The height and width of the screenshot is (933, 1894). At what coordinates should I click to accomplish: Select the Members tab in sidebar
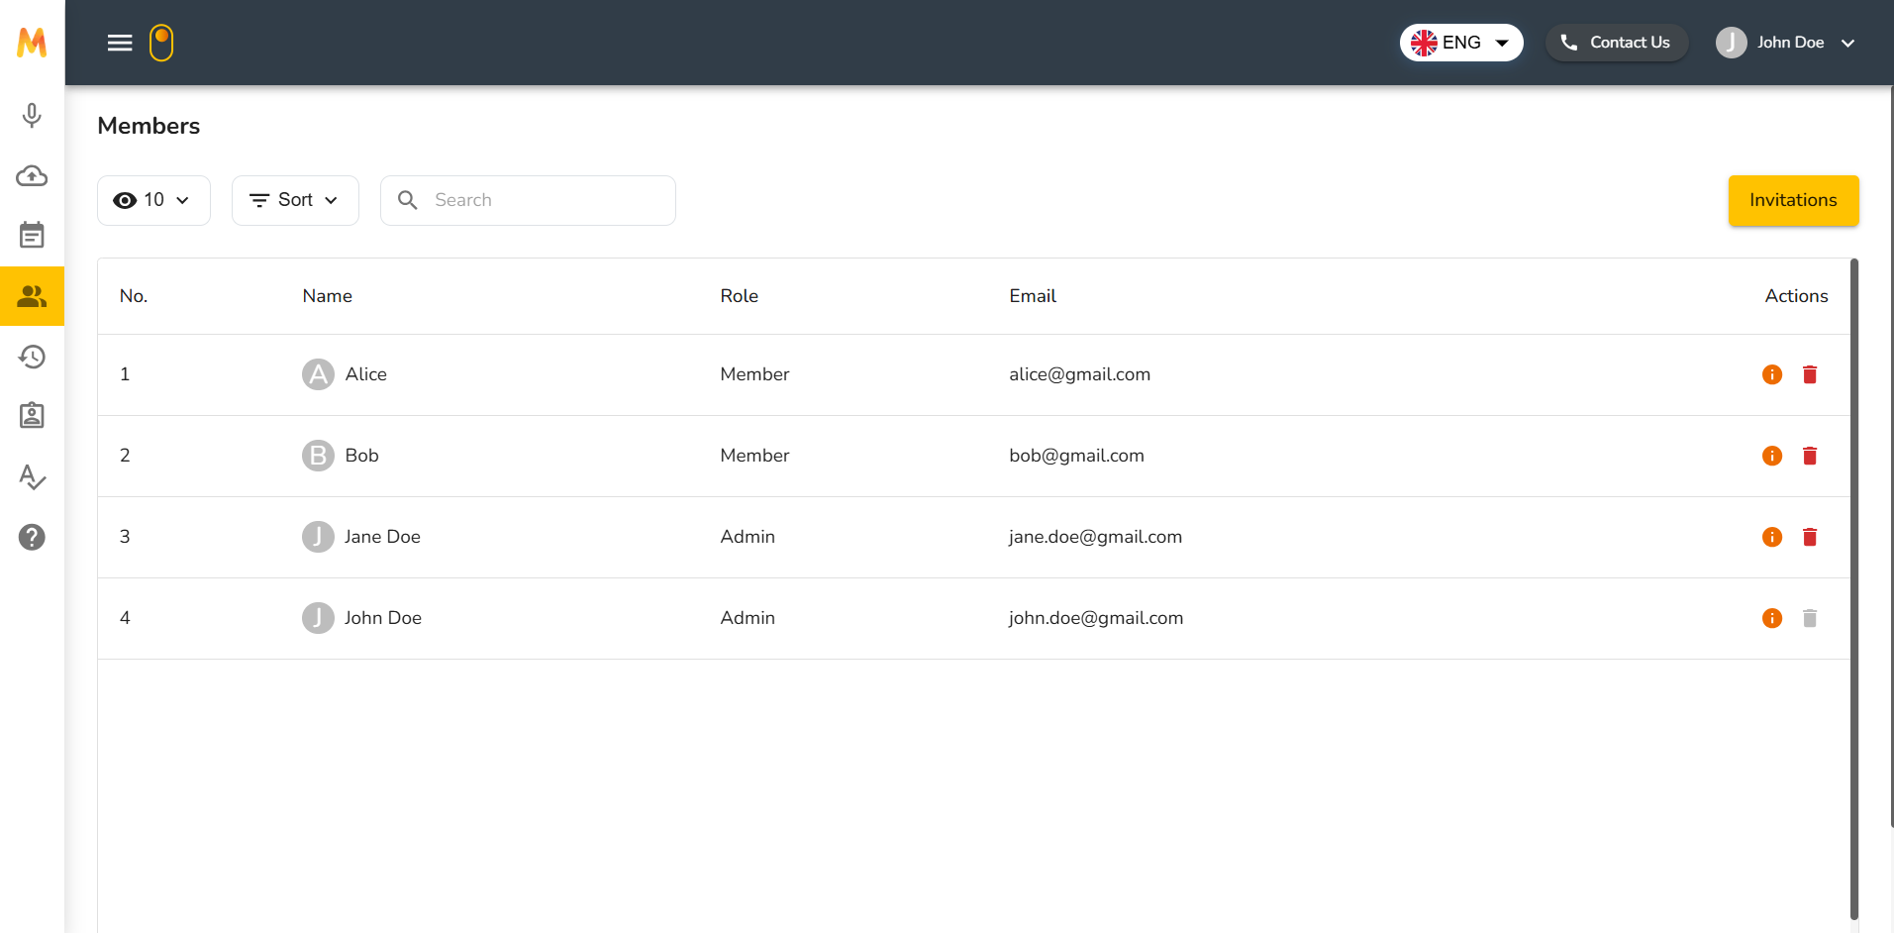(32, 296)
